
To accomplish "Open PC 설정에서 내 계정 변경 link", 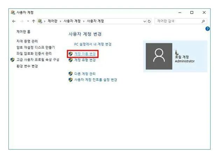I will [93, 44].
